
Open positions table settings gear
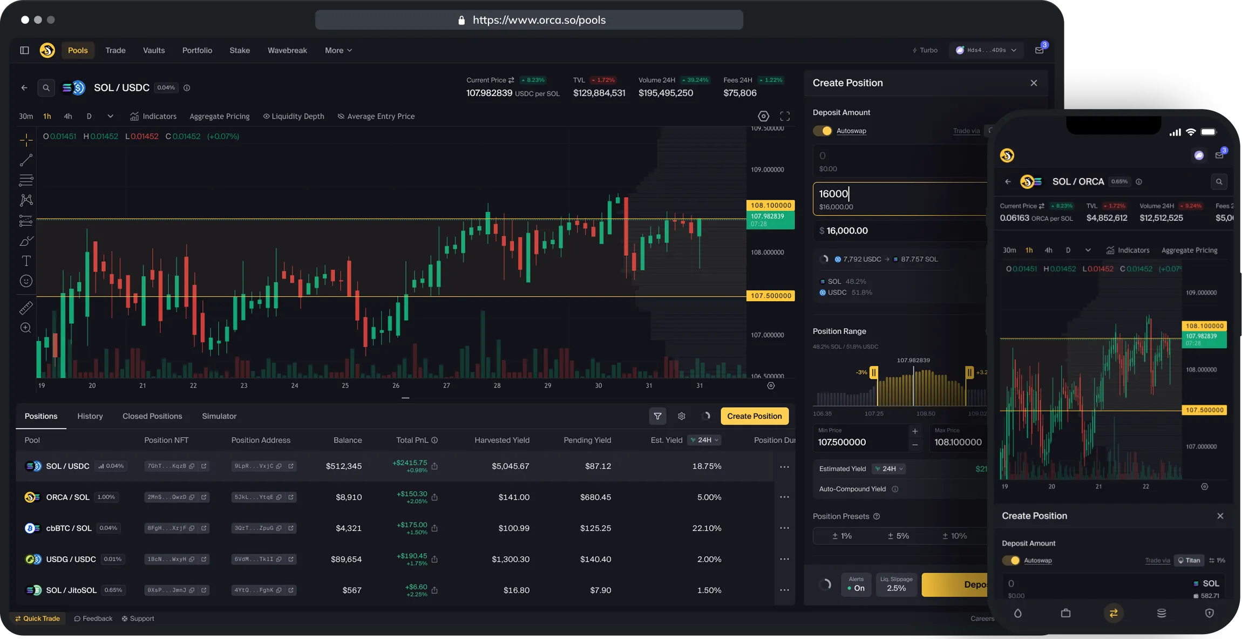pyautogui.click(x=682, y=416)
